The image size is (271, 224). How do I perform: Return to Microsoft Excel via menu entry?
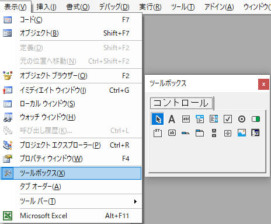pos(71,216)
